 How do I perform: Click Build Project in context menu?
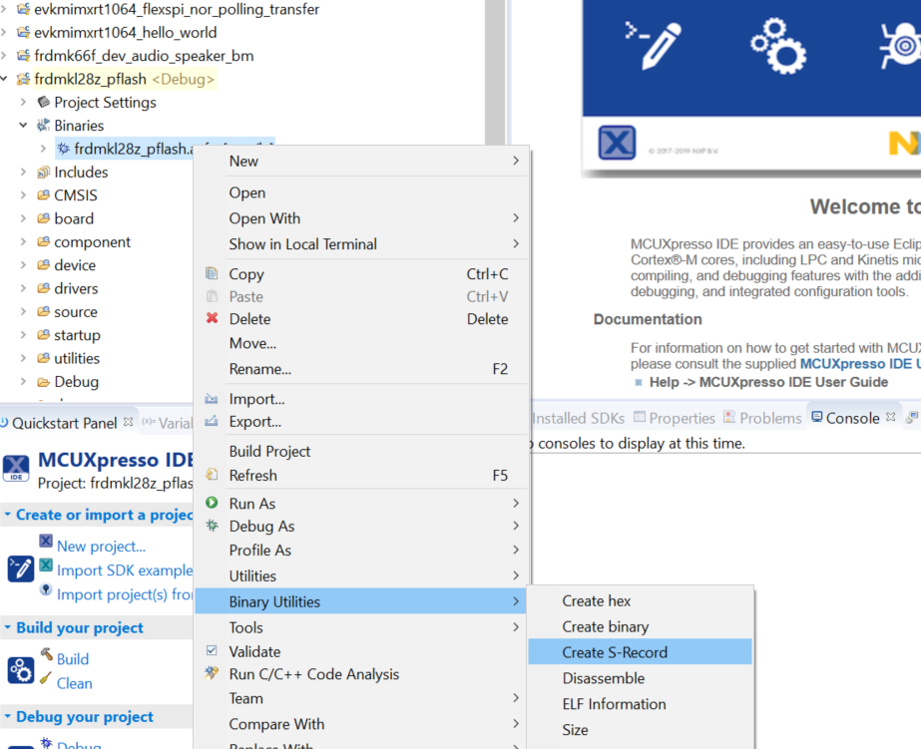(362, 451)
